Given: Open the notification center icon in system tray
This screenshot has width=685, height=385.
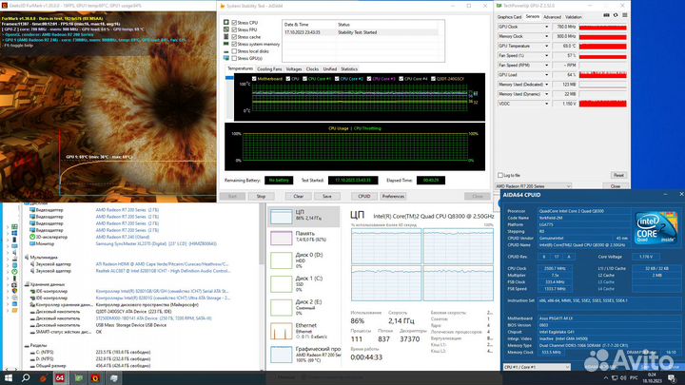Looking at the screenshot, I should pos(672,378).
